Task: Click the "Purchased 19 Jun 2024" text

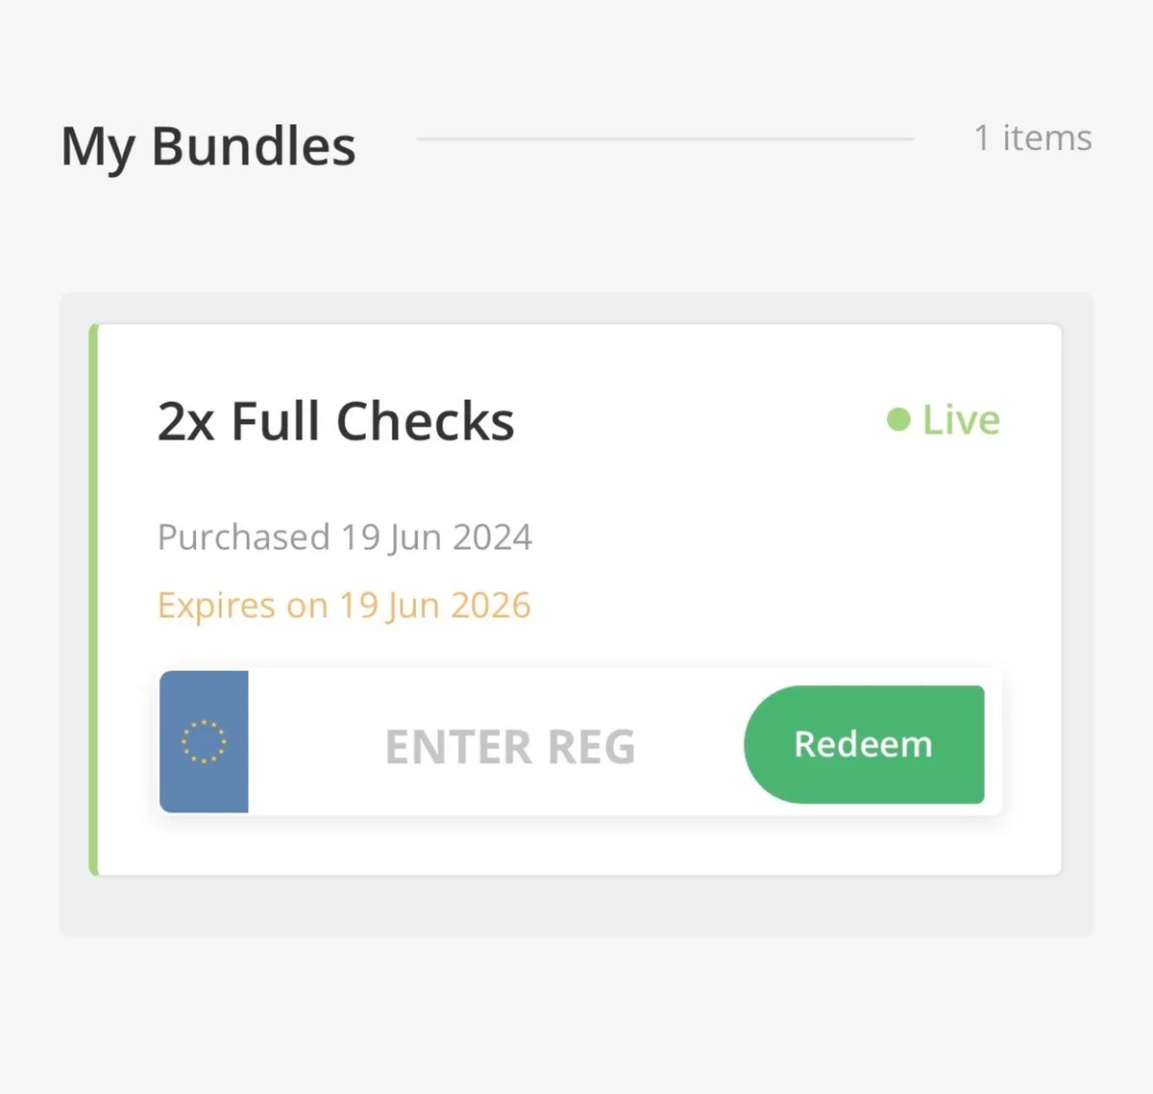Action: tap(344, 536)
